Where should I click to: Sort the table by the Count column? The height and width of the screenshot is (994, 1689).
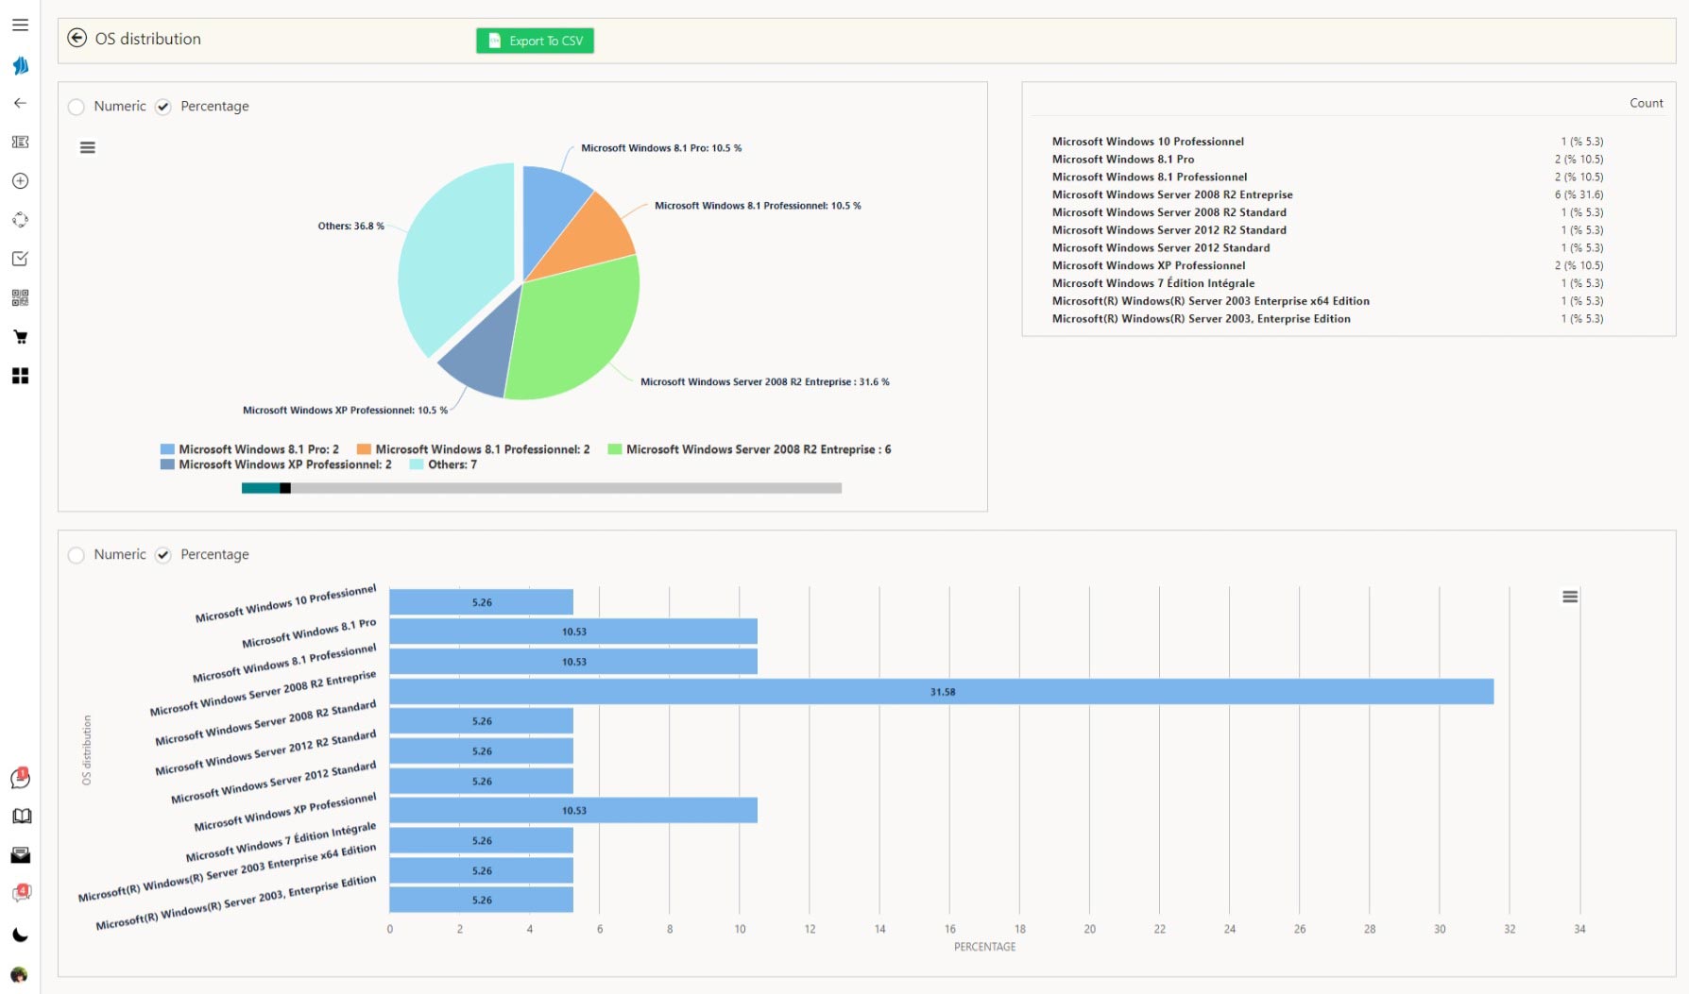(x=1646, y=103)
